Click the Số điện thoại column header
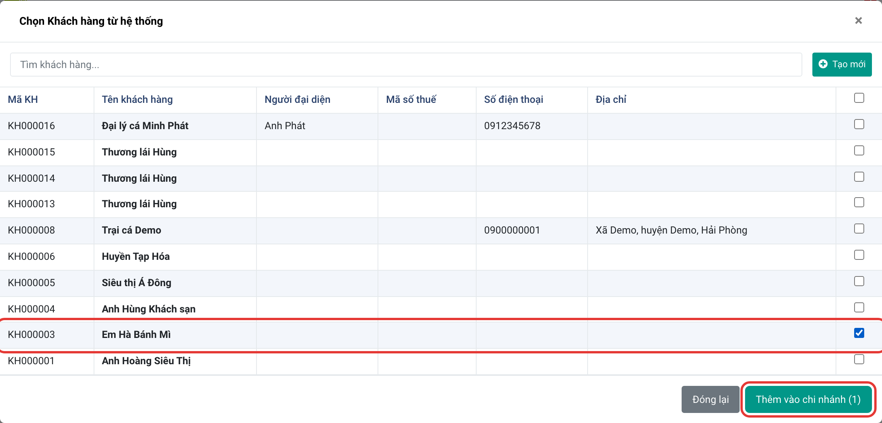882x423 pixels. pyautogui.click(x=514, y=99)
